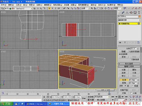Viewport: 142px width, 106px height.
Task: Click the time slider showing 100 / 100
Action: (105, 90)
